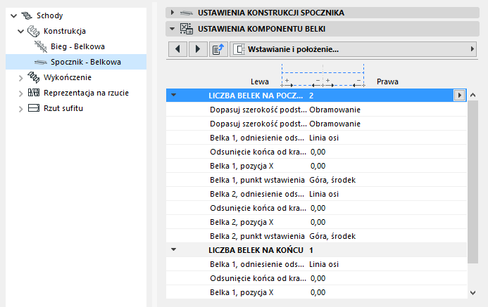The height and width of the screenshot is (307, 488).
Task: Open Reprezentacja na rzucie page
Action: [86, 93]
